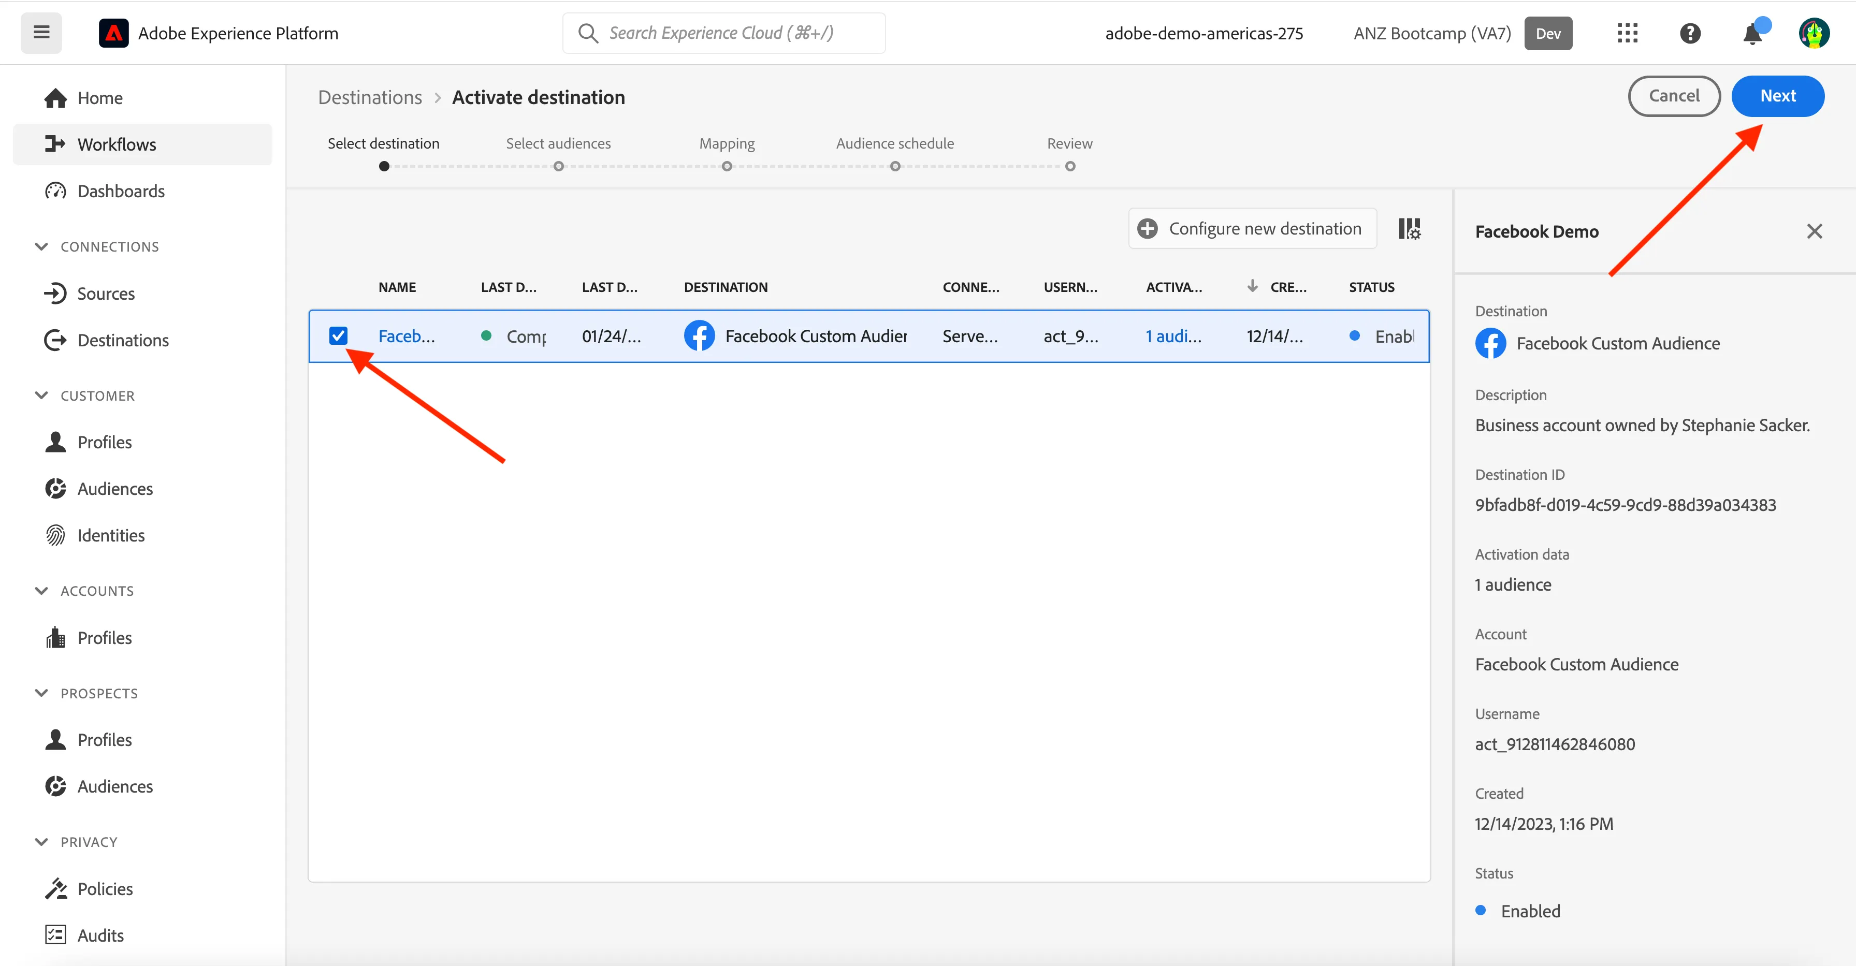
Task: Open Identities in sidebar
Action: 142,535
